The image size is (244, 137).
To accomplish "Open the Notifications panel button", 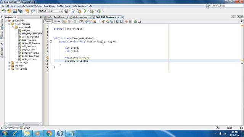I will tap(11, 128).
